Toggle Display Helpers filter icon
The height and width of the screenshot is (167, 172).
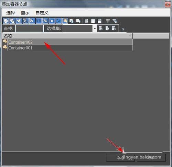tap(32, 21)
